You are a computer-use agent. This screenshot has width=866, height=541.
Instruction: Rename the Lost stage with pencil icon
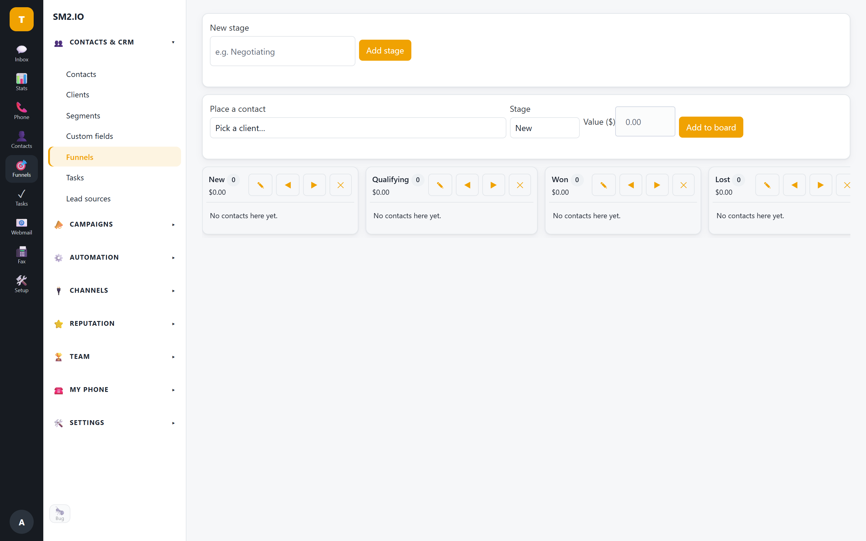(767, 185)
